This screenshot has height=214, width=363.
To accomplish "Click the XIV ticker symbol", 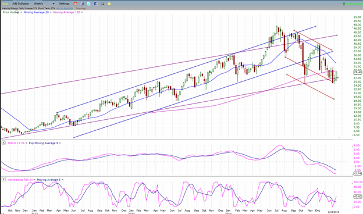I will pos(5,3).
